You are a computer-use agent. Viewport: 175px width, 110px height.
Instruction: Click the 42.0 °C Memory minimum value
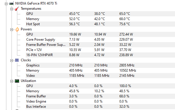pyautogui.click(x=99, y=19)
